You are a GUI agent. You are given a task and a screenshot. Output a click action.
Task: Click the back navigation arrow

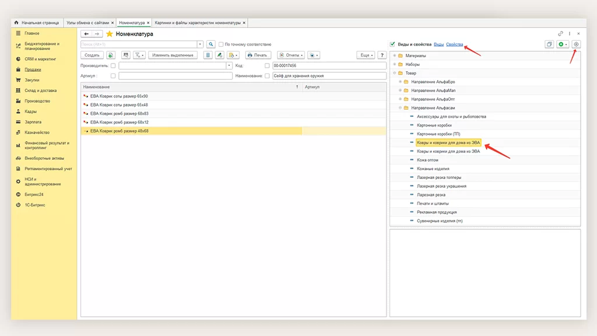point(86,34)
